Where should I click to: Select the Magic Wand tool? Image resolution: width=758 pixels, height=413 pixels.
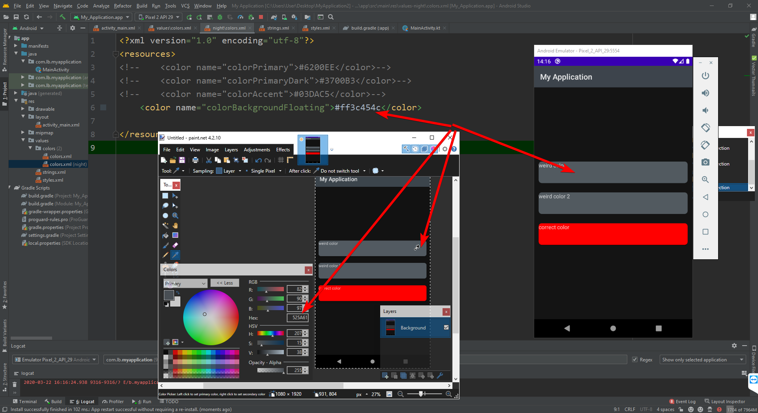(165, 225)
